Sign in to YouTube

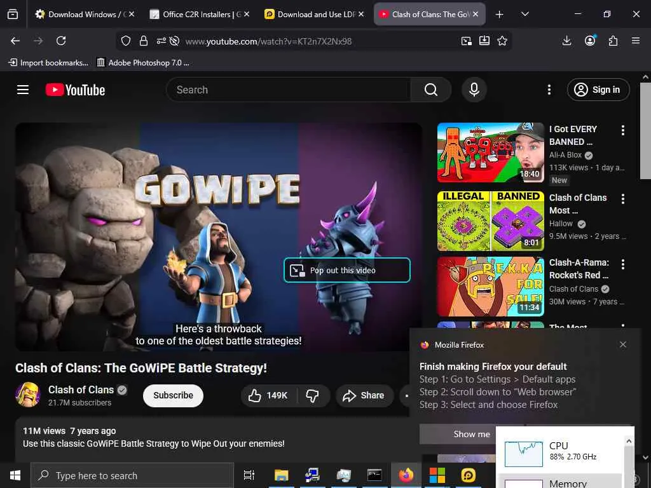coord(598,90)
